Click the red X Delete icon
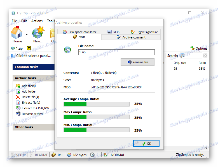This screenshot has height=167, width=218. pyautogui.click(x=18, y=97)
